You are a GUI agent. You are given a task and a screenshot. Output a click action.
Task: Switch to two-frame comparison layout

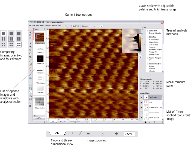[x=30, y=35]
